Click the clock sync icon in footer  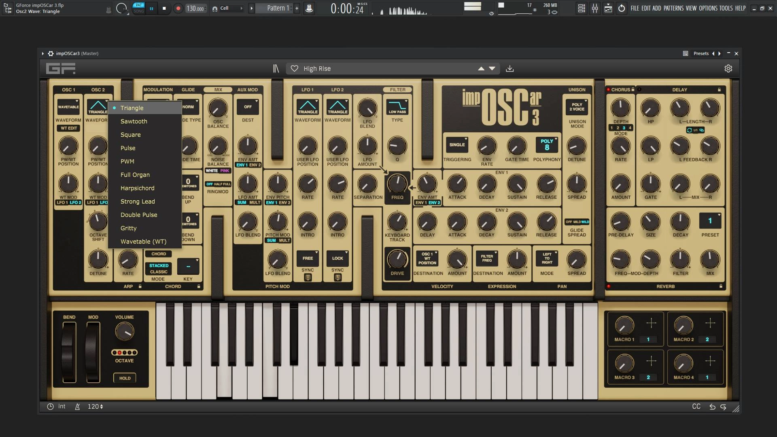point(50,407)
